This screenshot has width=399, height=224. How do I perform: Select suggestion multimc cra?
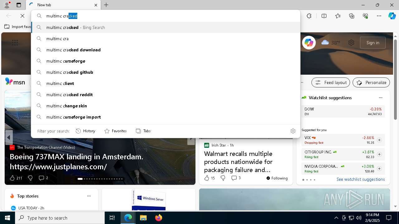click(166, 39)
